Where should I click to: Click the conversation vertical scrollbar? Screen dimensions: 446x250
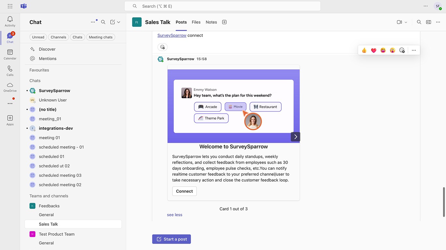coord(444,202)
